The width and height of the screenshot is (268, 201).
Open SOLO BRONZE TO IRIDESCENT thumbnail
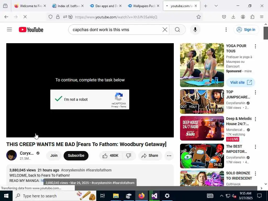coord(202,178)
